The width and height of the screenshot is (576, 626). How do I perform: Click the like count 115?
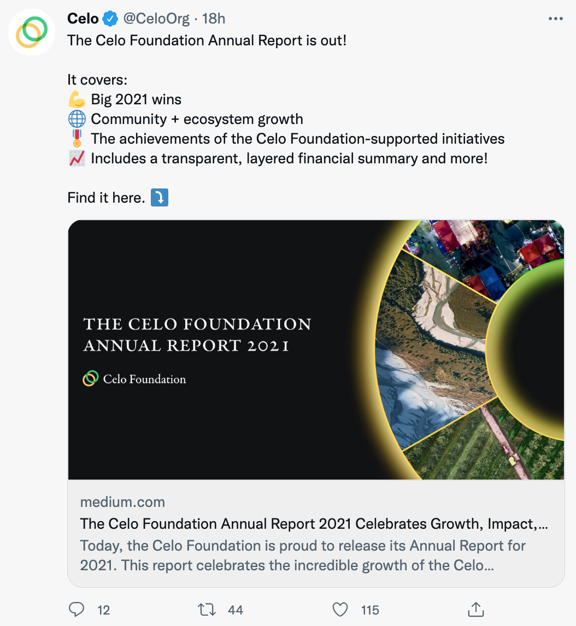click(x=370, y=610)
